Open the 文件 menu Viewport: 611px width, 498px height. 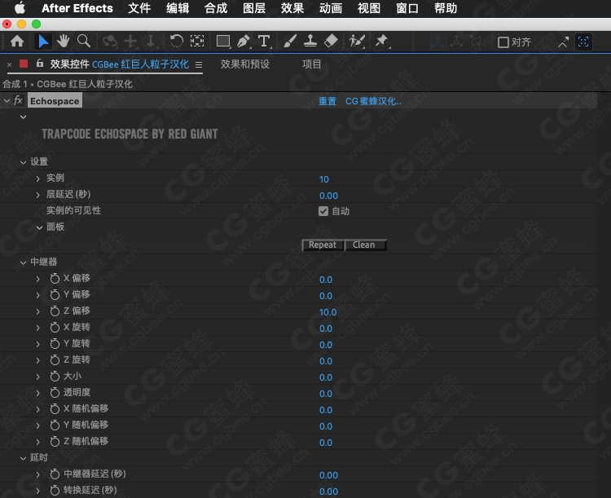tap(139, 8)
